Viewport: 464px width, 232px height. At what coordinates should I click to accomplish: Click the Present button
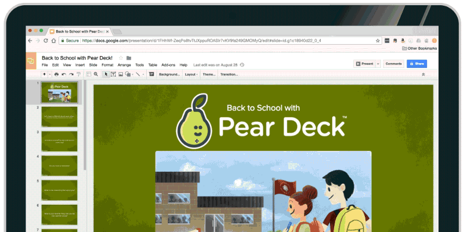365,64
